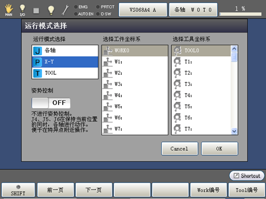Select the W2: work coordinate
Viewport: 266px width, 199px height.
pos(135,73)
